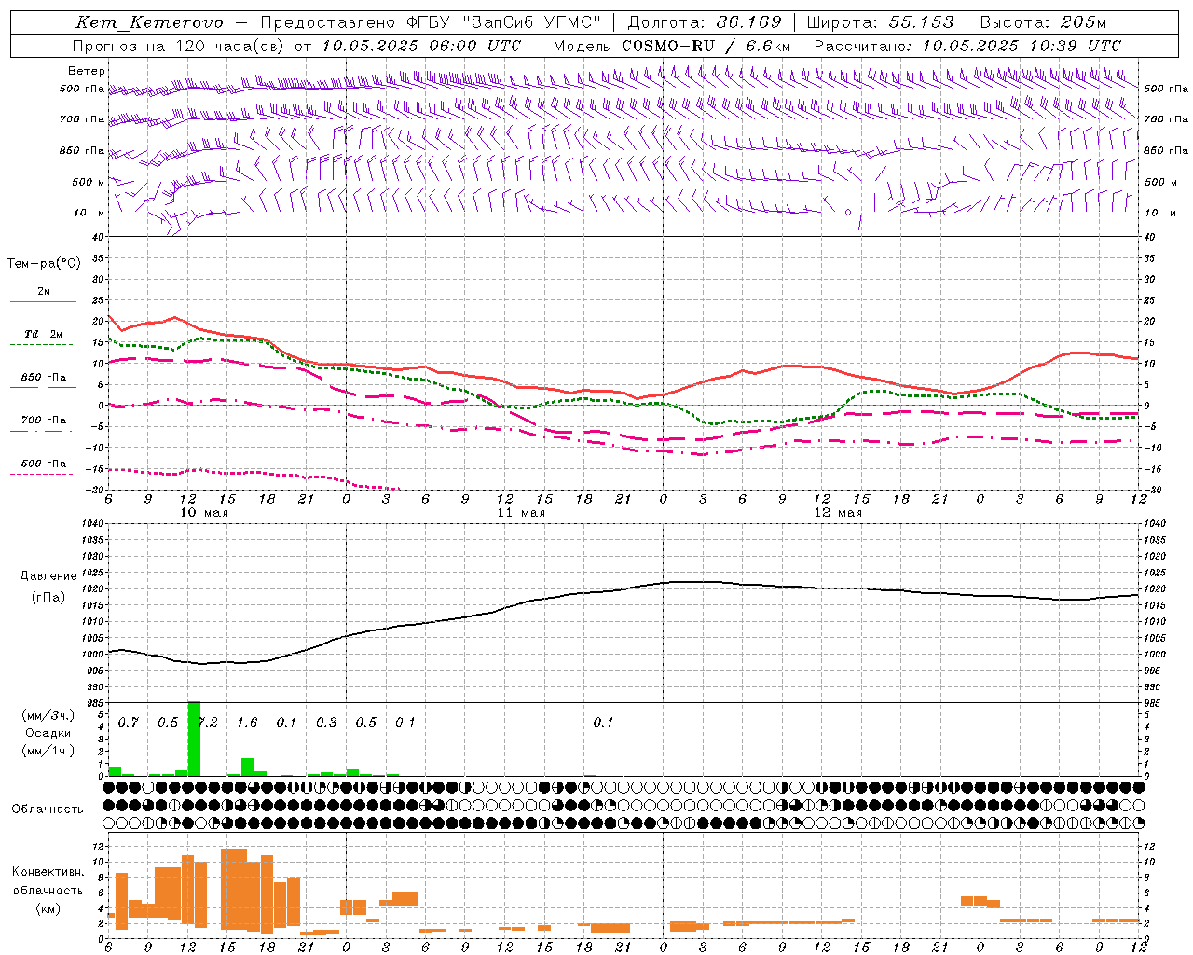
Task: Select the 'Модель COSMO-RU / 6.6км' label
Action: 672,45
